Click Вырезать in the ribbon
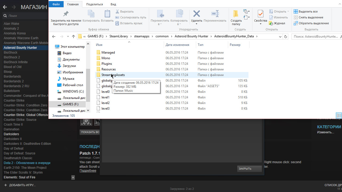This screenshot has height=192, width=342. click(125, 11)
